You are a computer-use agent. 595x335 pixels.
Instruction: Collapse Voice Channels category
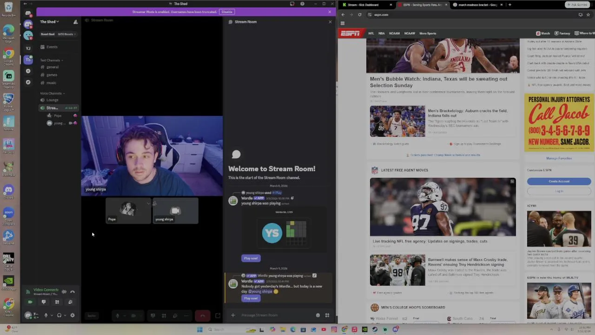point(52,94)
